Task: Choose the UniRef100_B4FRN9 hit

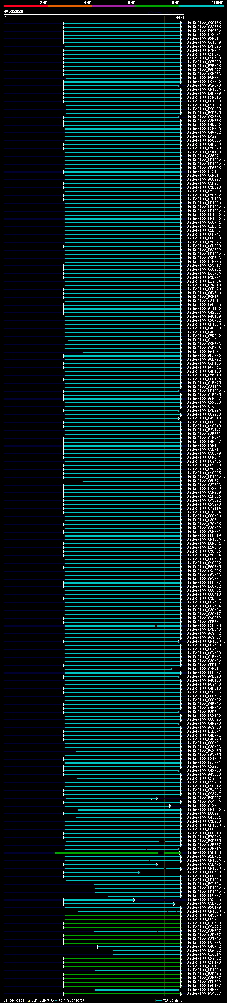Action: 204,94
